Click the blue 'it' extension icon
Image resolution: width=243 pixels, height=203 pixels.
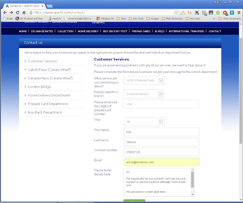coord(232,13)
